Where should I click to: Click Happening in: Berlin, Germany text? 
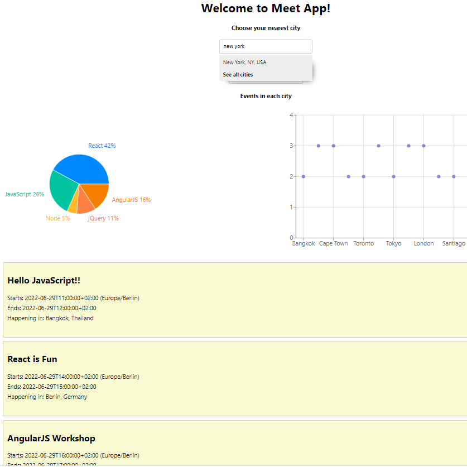47,397
